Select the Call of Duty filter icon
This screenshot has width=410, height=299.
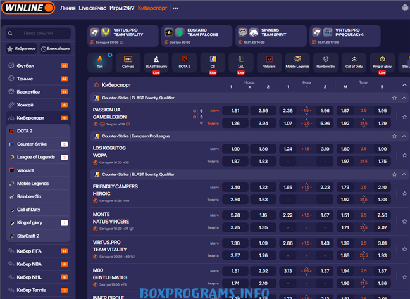[353, 62]
